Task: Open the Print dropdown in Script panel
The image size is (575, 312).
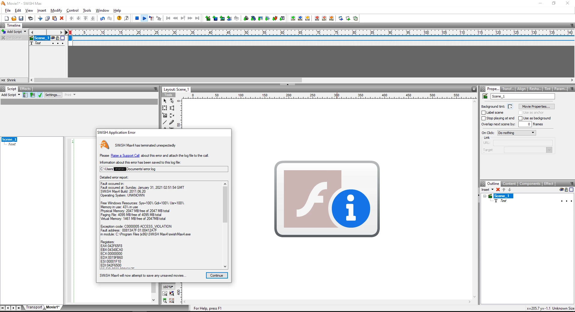Action: [x=70, y=95]
